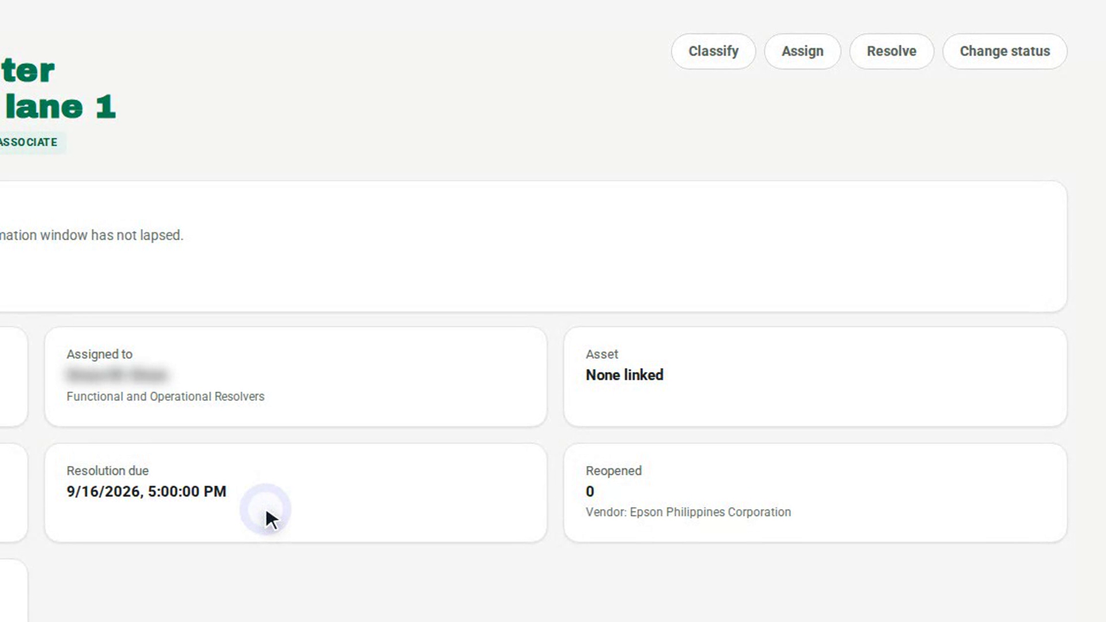Click the "lane 1" heading text

[x=60, y=107]
